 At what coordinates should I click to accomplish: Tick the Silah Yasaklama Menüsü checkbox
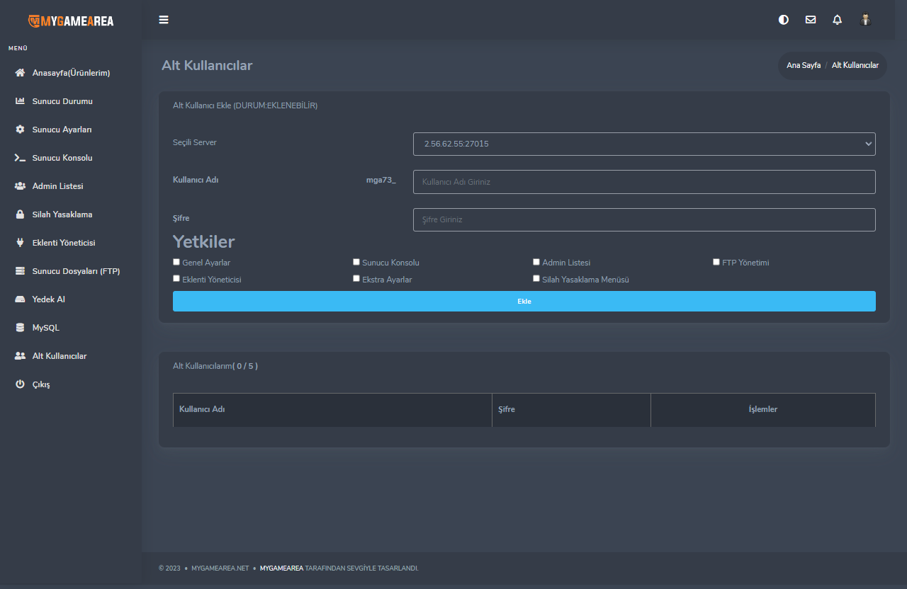click(x=536, y=279)
